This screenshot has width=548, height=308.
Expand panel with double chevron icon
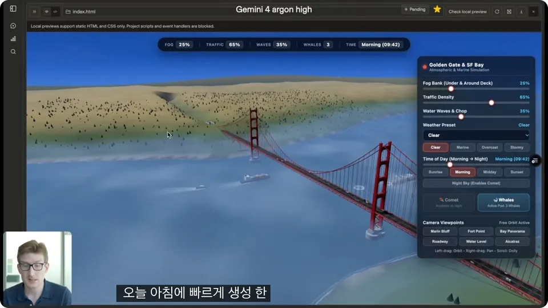pyautogui.click(x=34, y=11)
